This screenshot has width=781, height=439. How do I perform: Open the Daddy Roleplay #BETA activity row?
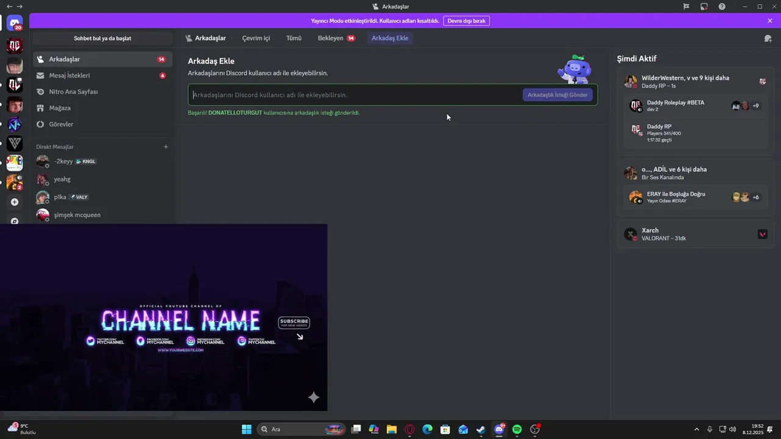coord(696,105)
